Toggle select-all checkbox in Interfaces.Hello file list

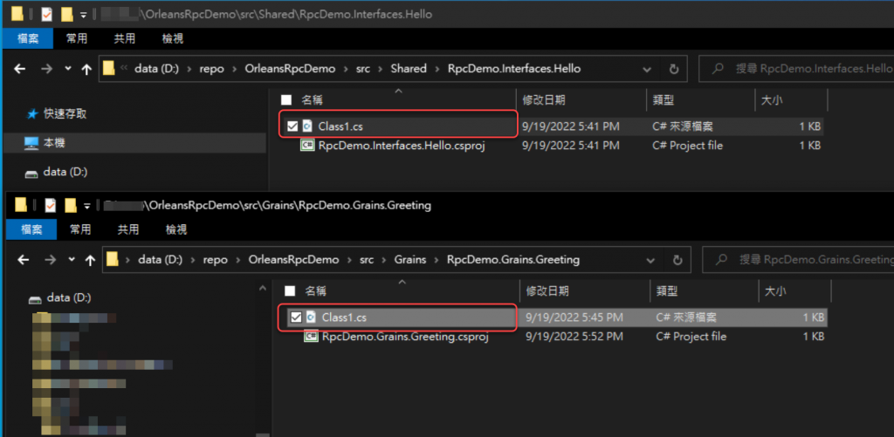coord(286,100)
